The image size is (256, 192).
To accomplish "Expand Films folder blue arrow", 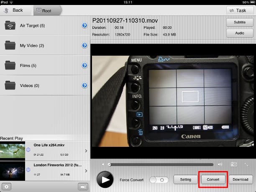I will 84,65.
